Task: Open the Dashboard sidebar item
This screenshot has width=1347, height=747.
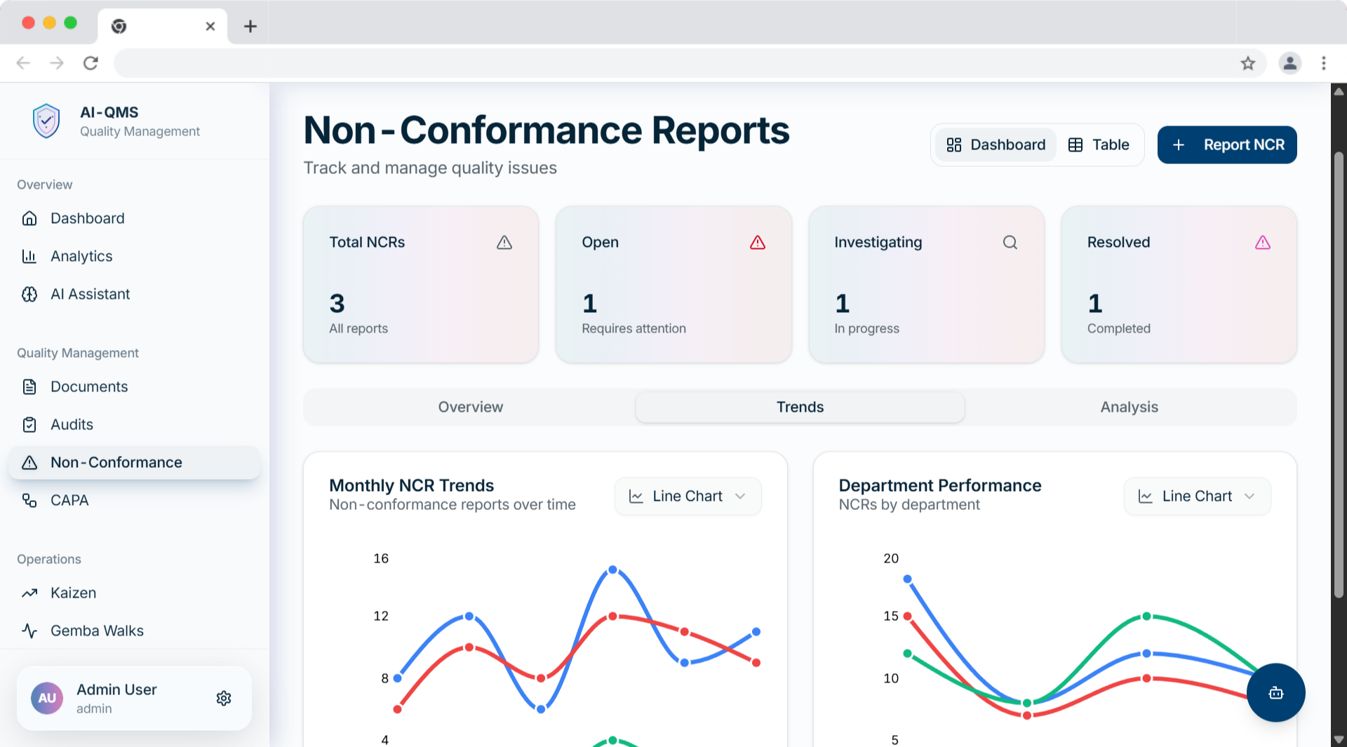Action: [x=134, y=218]
